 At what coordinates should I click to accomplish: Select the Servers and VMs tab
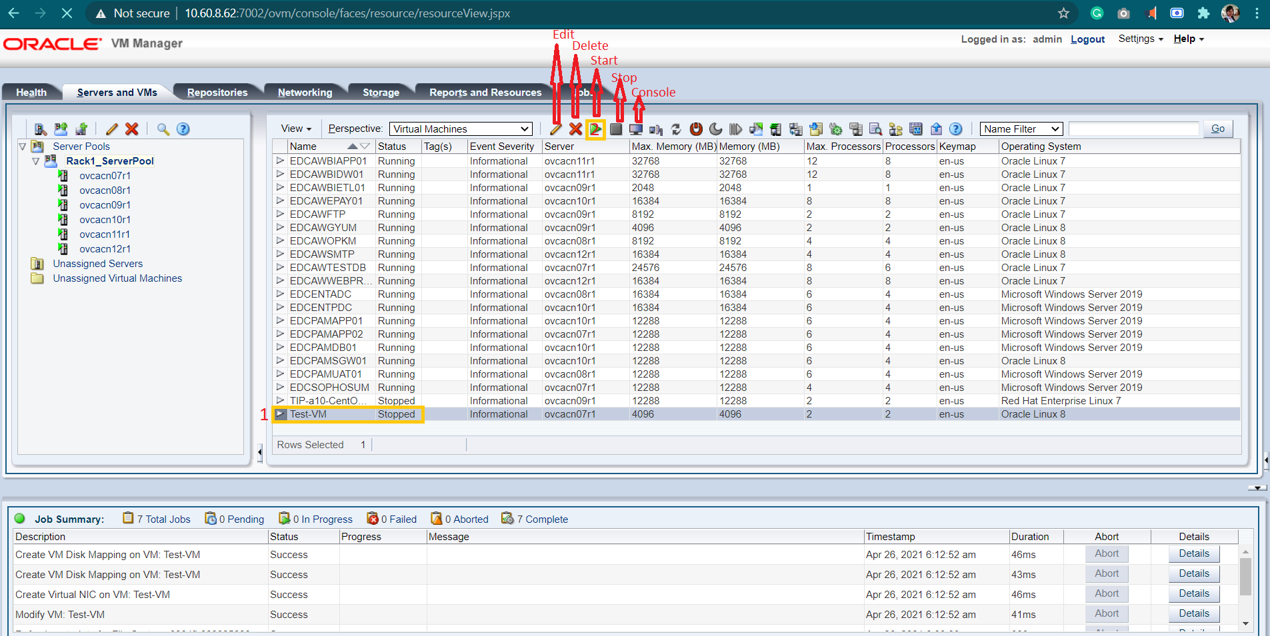[x=117, y=92]
